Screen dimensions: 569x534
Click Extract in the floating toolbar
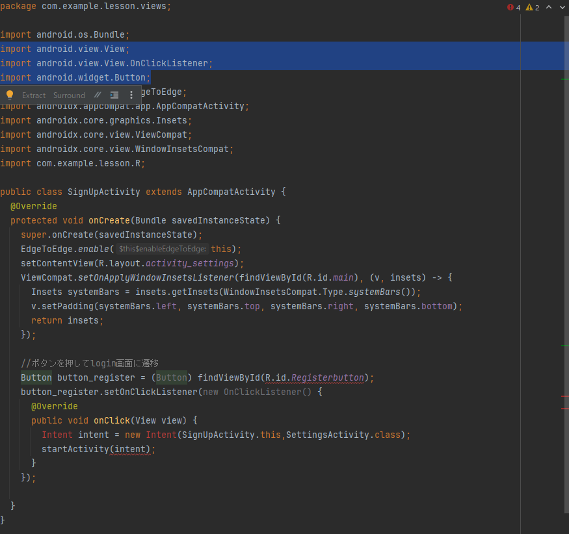pyautogui.click(x=34, y=95)
